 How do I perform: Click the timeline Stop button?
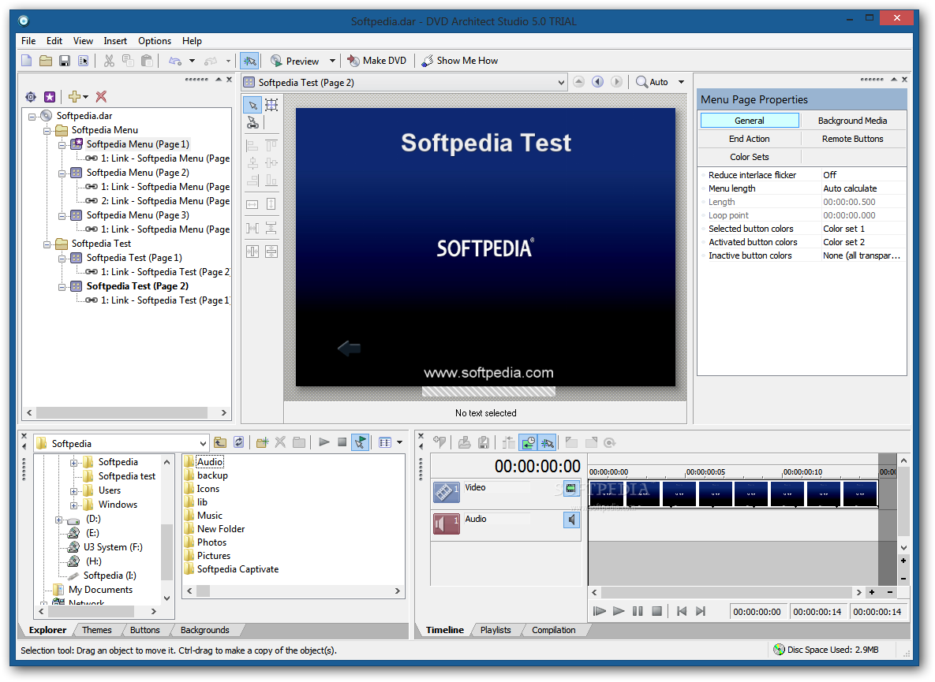click(656, 612)
